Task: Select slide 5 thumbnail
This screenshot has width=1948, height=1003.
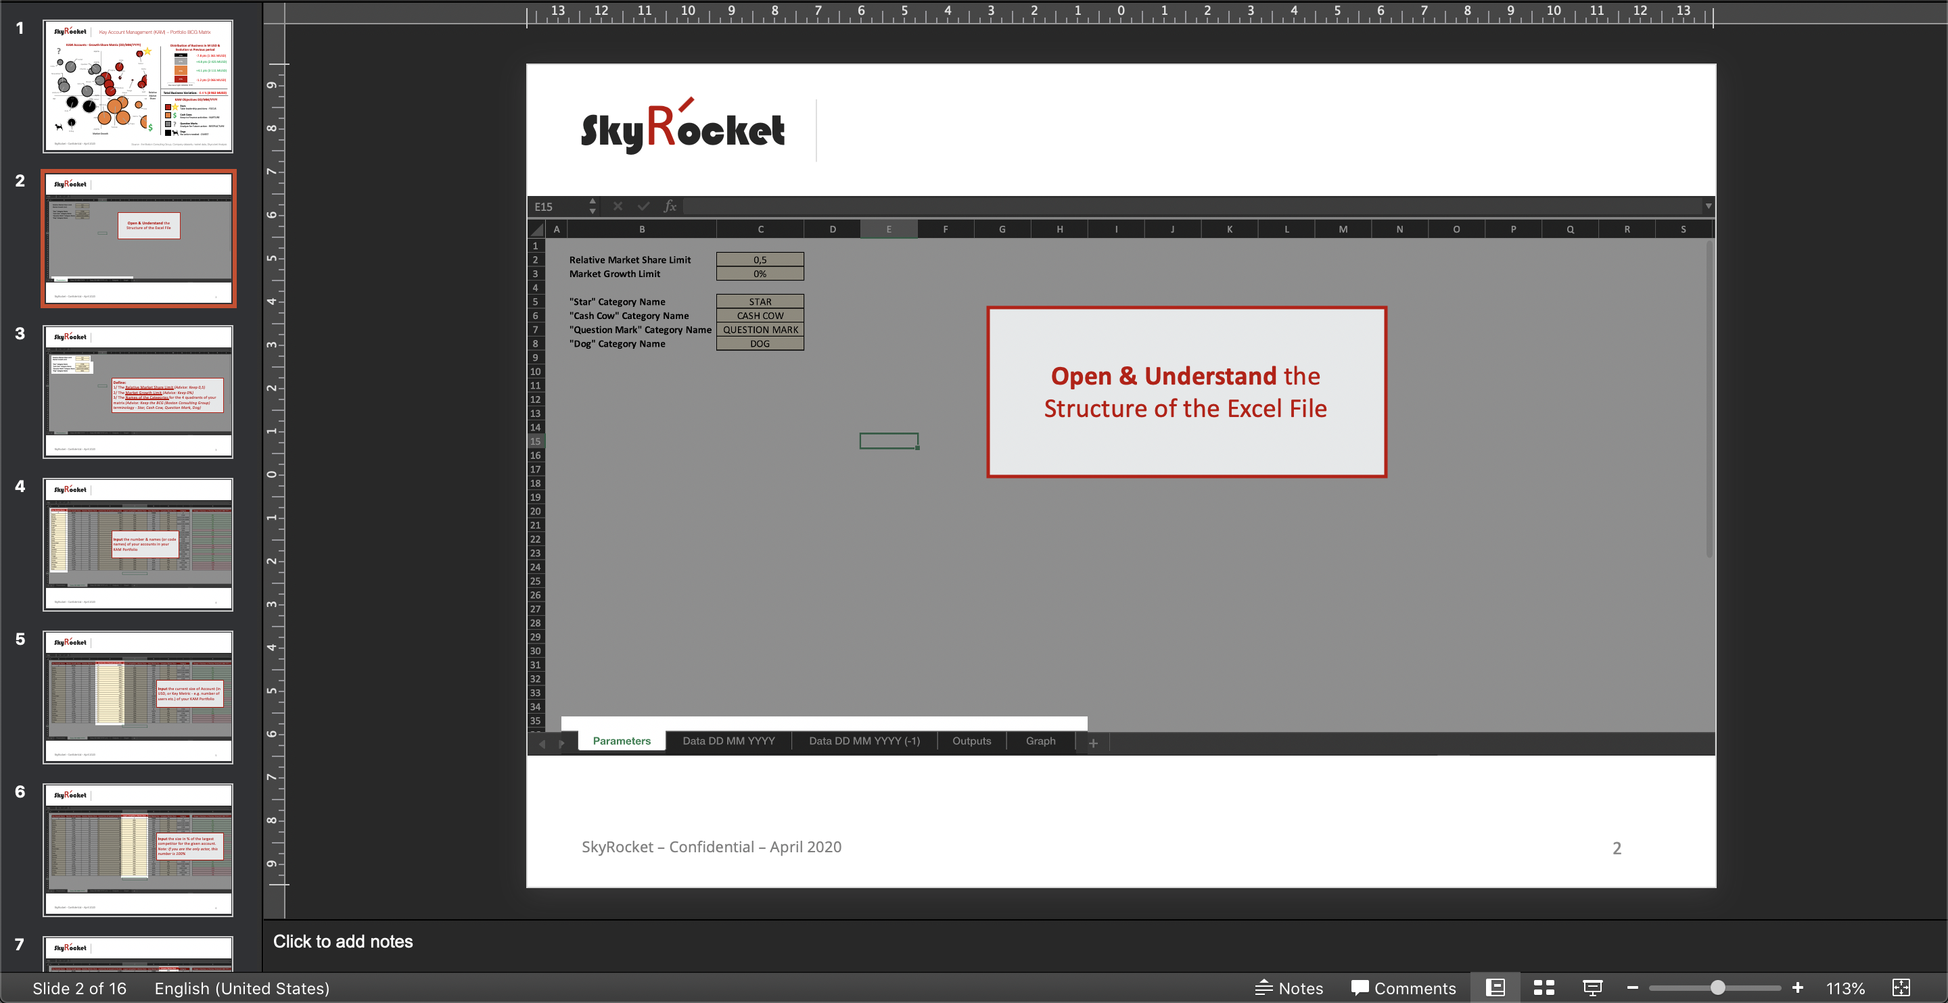Action: click(x=139, y=696)
